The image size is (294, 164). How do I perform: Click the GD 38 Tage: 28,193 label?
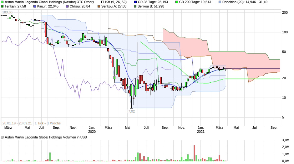tap(153, 2)
